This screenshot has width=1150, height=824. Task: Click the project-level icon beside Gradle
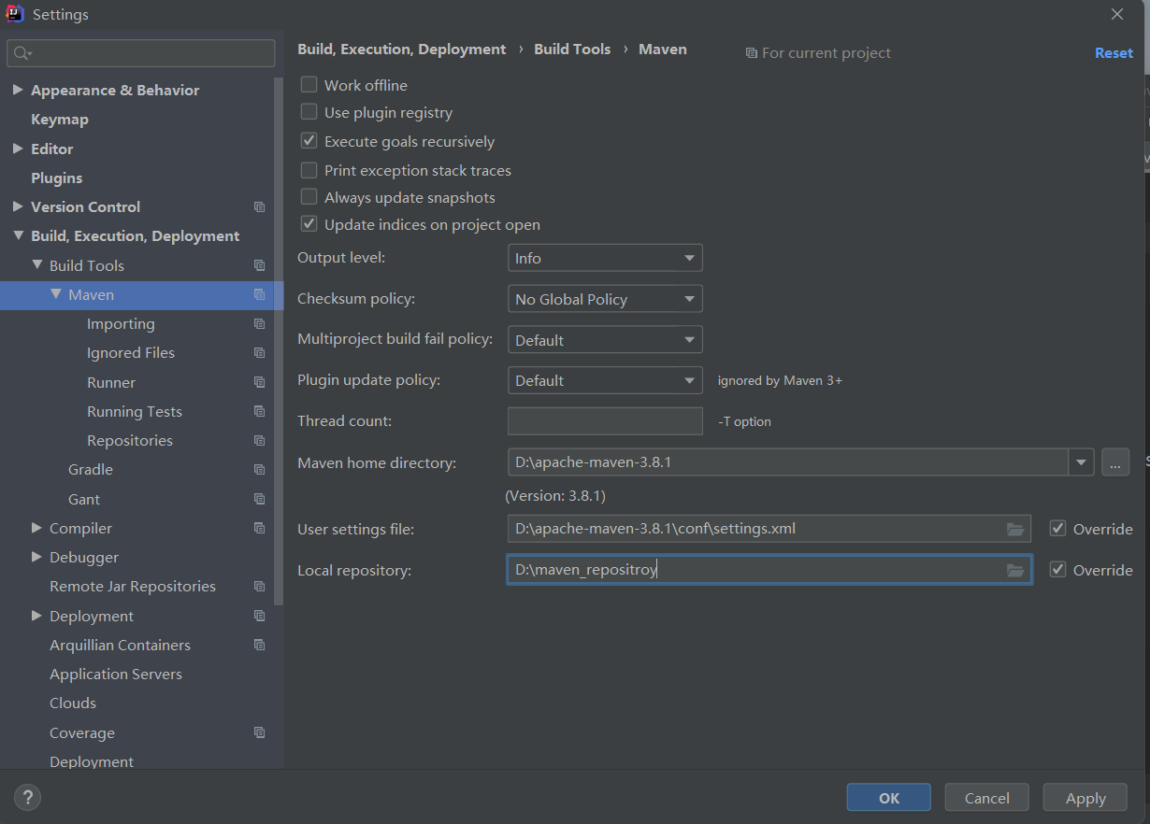[259, 470]
